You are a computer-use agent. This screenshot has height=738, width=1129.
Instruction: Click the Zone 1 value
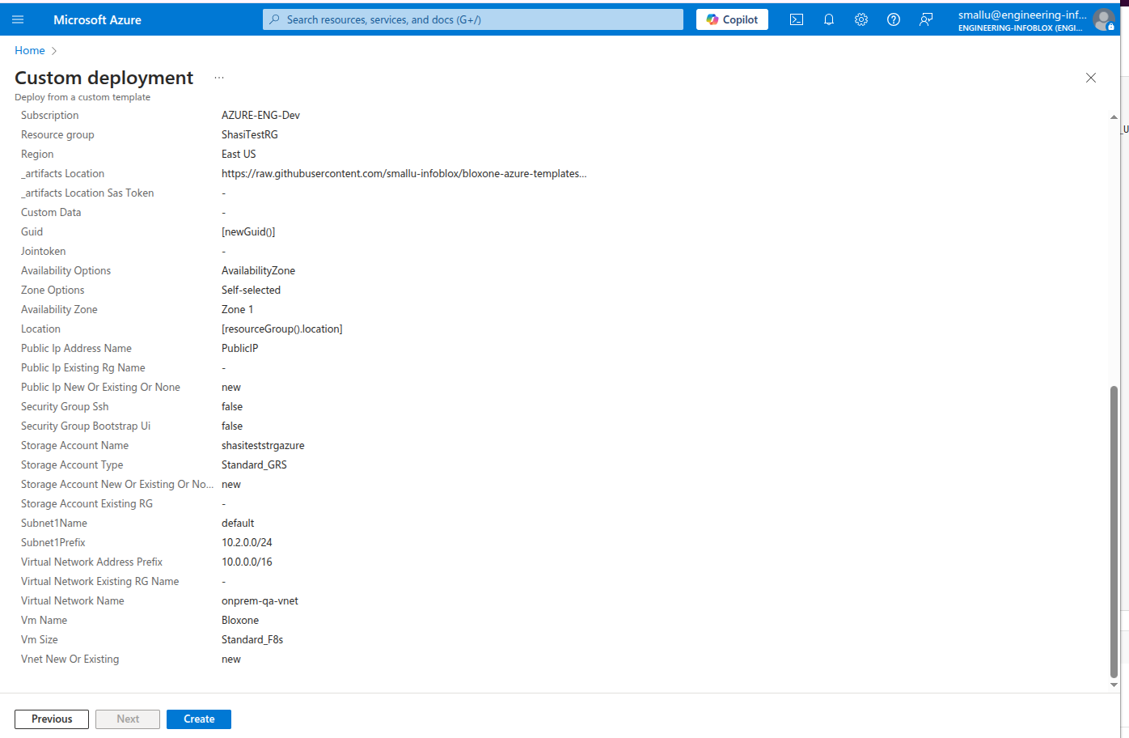point(237,309)
